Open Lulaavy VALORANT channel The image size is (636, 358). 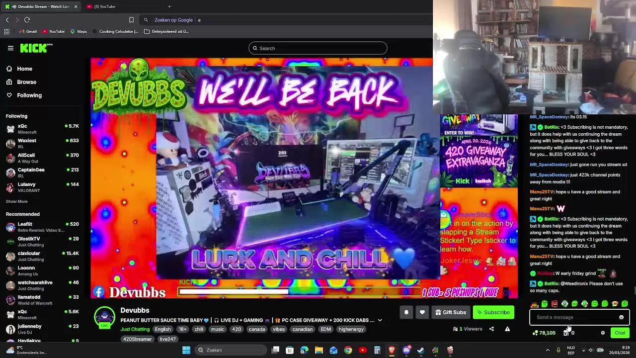(x=42, y=187)
